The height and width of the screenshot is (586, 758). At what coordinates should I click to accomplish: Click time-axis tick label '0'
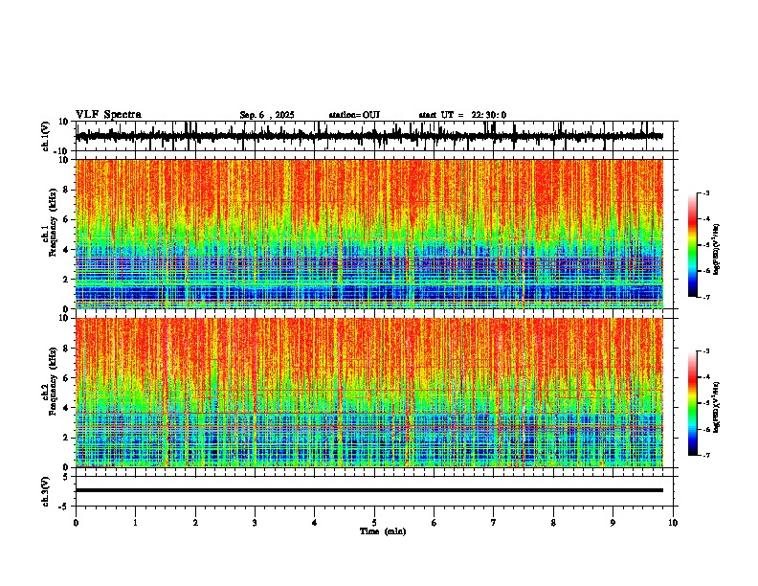(76, 523)
